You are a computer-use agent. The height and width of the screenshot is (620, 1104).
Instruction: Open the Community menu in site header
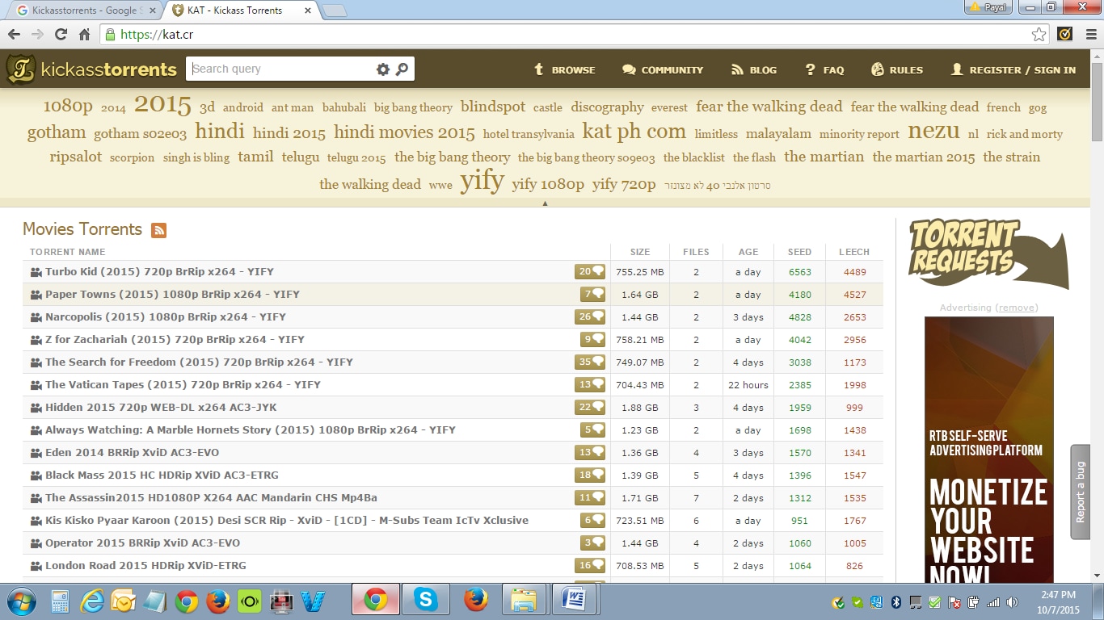tap(663, 70)
